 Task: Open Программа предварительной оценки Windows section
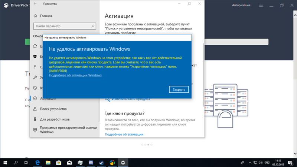tap(68, 130)
